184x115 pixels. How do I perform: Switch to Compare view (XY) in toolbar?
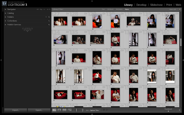(x=64, y=110)
